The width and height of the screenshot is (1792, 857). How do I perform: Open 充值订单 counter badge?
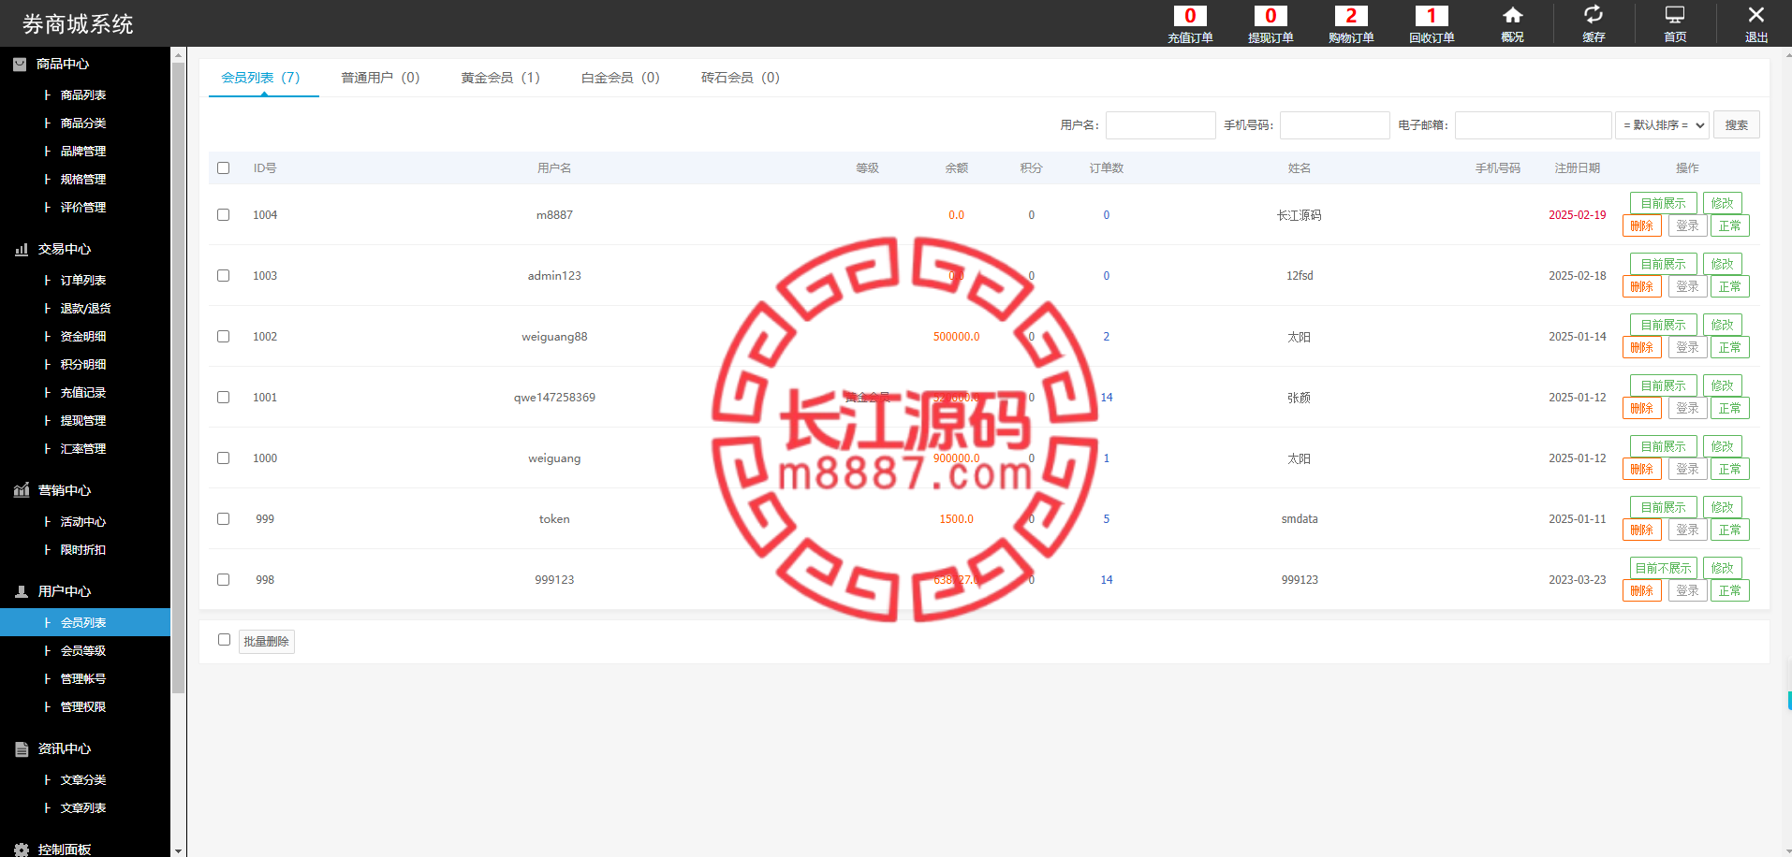(x=1190, y=16)
